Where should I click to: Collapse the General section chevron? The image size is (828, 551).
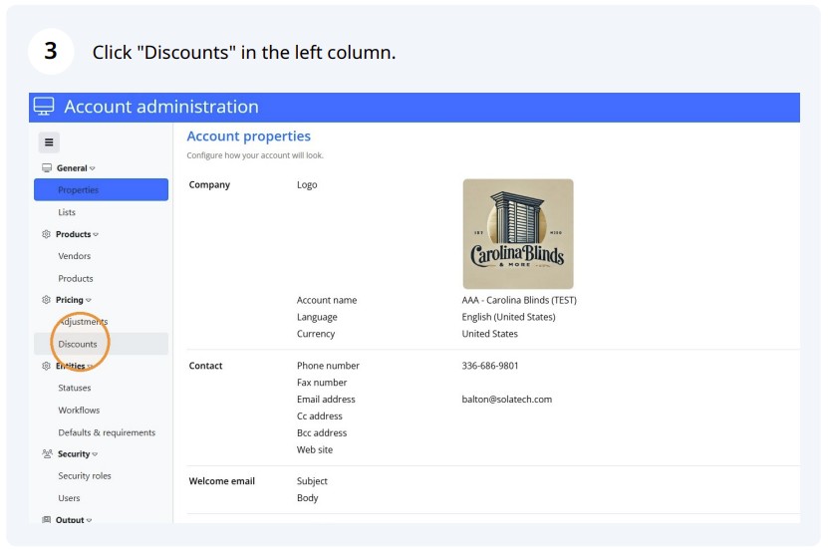coord(93,168)
